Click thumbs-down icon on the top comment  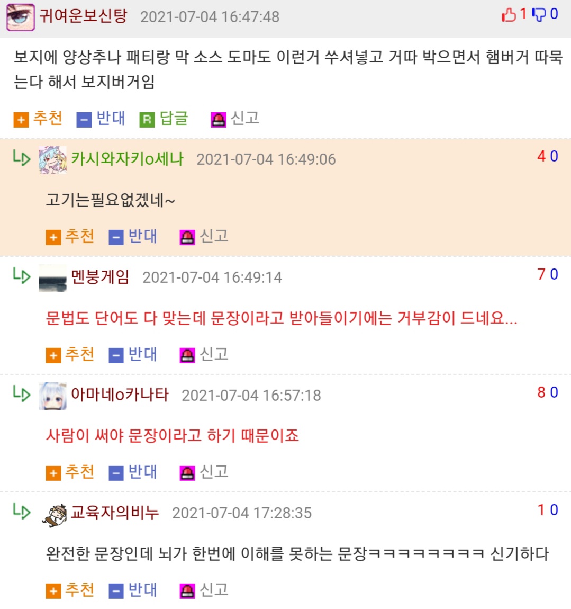(539, 15)
